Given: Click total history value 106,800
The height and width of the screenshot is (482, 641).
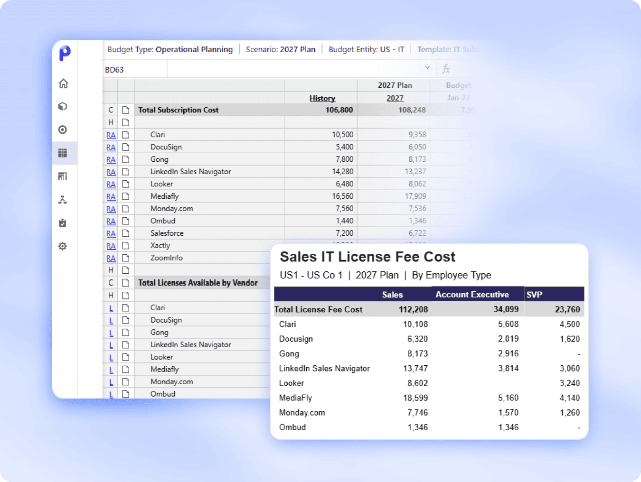Looking at the screenshot, I should (x=339, y=110).
